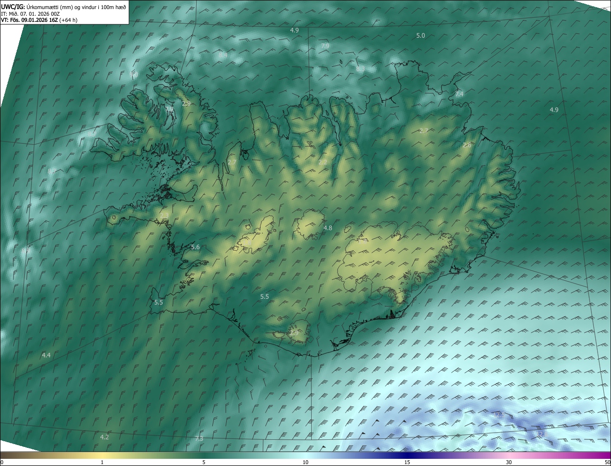Viewport: 611px width, 466px height.
Task: Click the 2.3 value on Snæfellsnes peninsula
Action: click(165, 216)
